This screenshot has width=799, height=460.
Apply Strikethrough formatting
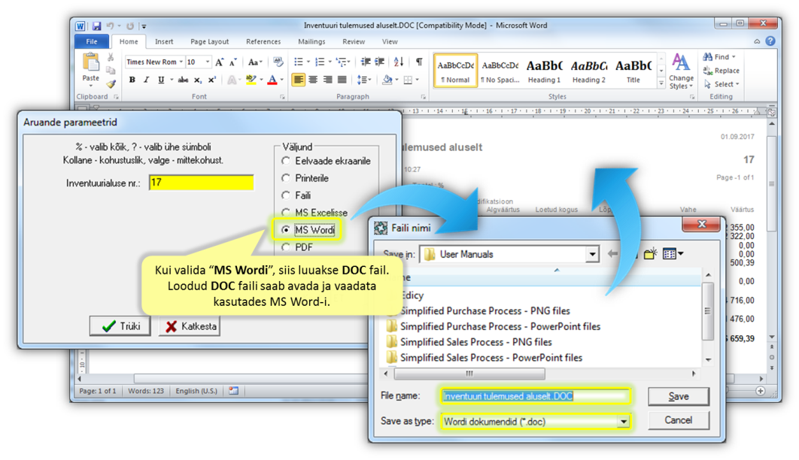[x=184, y=80]
